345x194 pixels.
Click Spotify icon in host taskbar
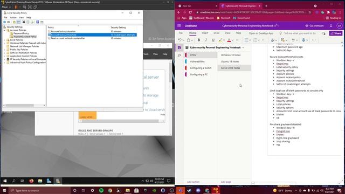pyautogui.click(x=101, y=190)
